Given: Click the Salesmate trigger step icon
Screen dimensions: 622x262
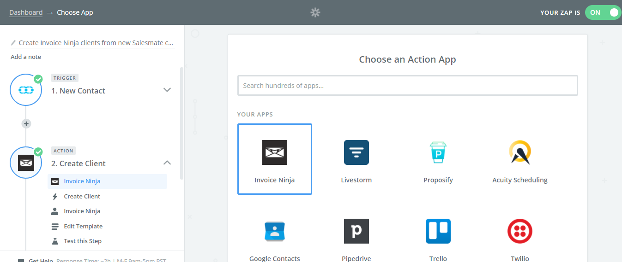Looking at the screenshot, I should click(x=26, y=90).
